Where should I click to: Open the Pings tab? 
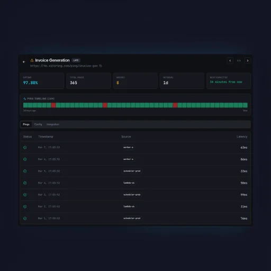tap(26, 124)
